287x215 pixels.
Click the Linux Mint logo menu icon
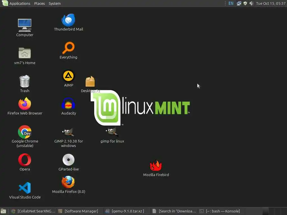coord(5,3)
